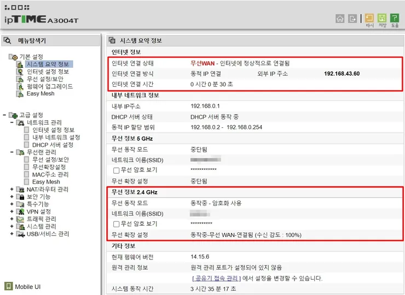
Task: Open the Mobile UI link
Action: click(27, 287)
